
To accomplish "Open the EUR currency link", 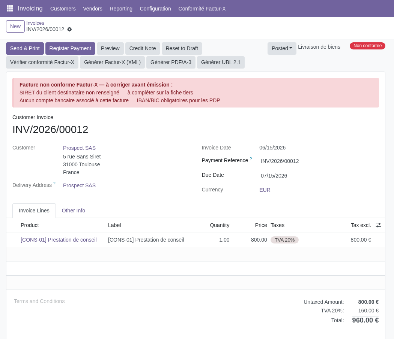I will point(265,190).
